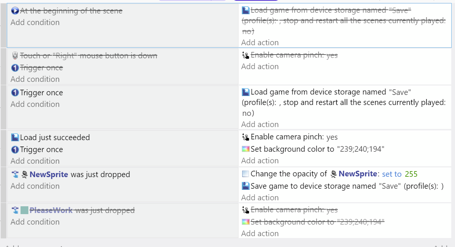Click "Add condition" under the crossed-out PleaseWork condition
This screenshot has width=455, height=247.
(x=35, y=222)
